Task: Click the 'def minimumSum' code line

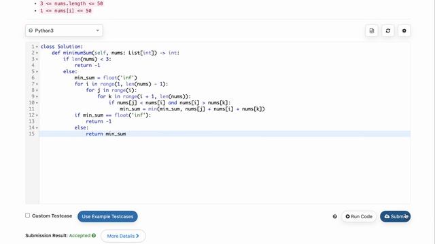Action: (116, 53)
